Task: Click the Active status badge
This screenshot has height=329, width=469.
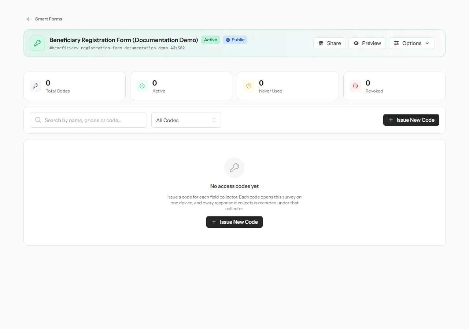Action: tap(210, 40)
